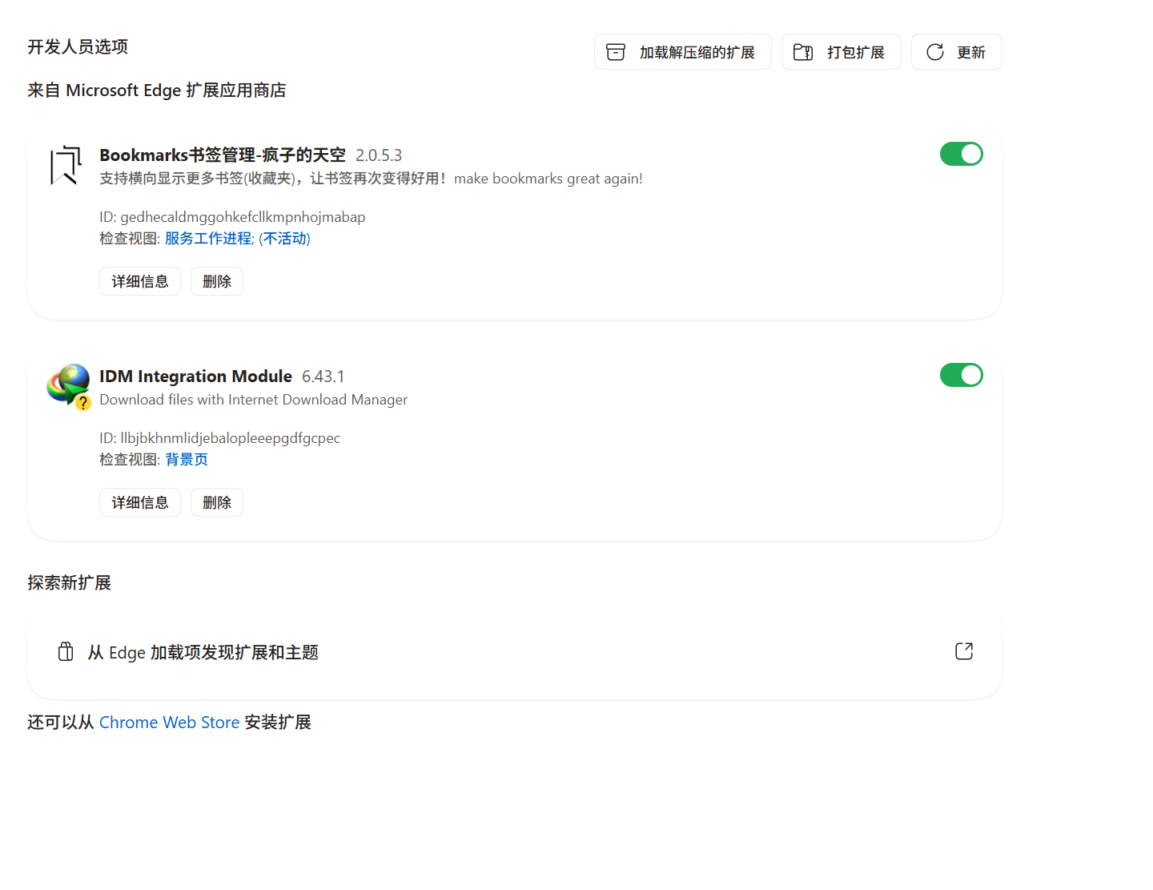
Task: Click version number 6.43.1
Action: 323,377
